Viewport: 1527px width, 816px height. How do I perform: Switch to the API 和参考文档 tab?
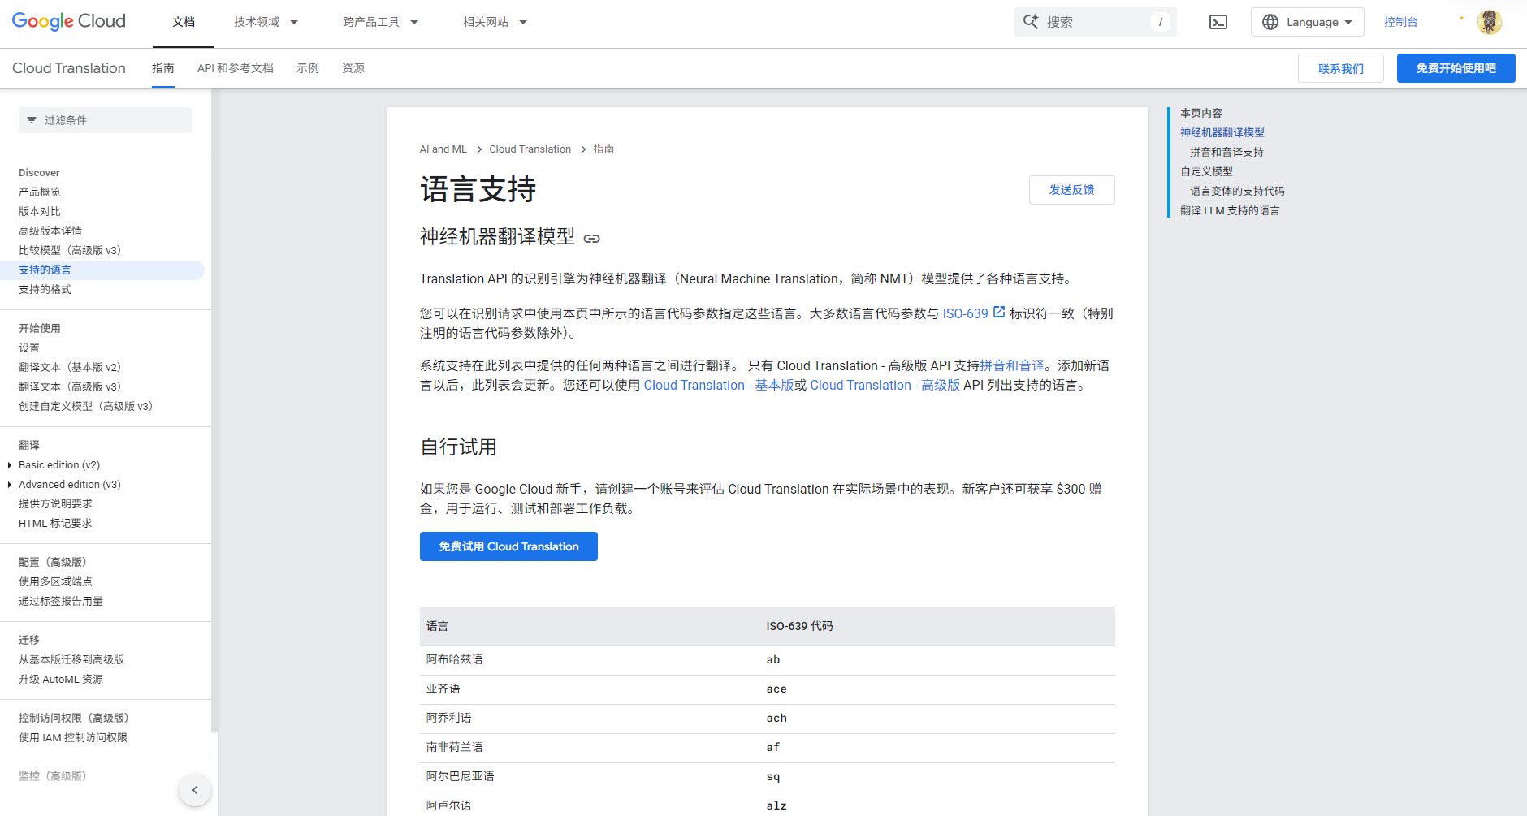tap(235, 68)
